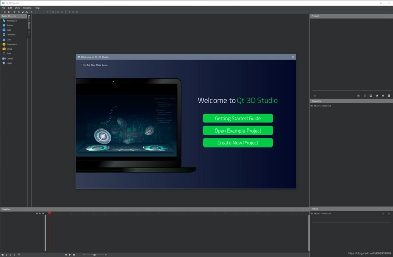Click the Inspector panel header
Image resolution: width=393 pixels, height=257 pixels.
[351, 101]
